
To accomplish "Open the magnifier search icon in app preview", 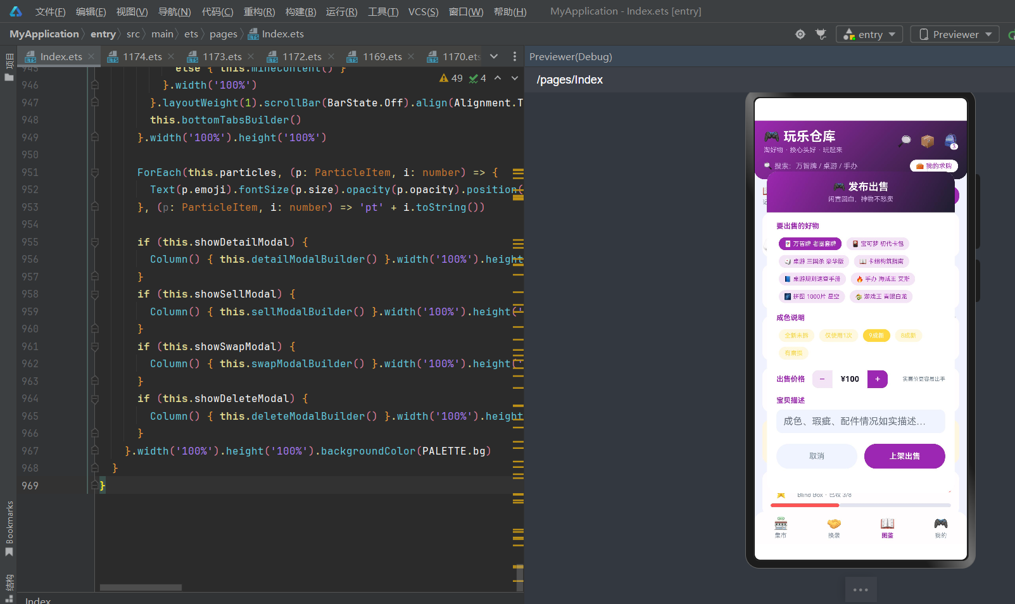I will point(905,141).
